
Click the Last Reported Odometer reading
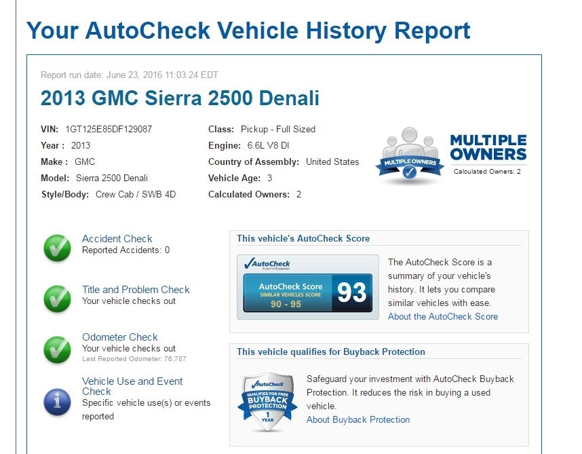(134, 358)
